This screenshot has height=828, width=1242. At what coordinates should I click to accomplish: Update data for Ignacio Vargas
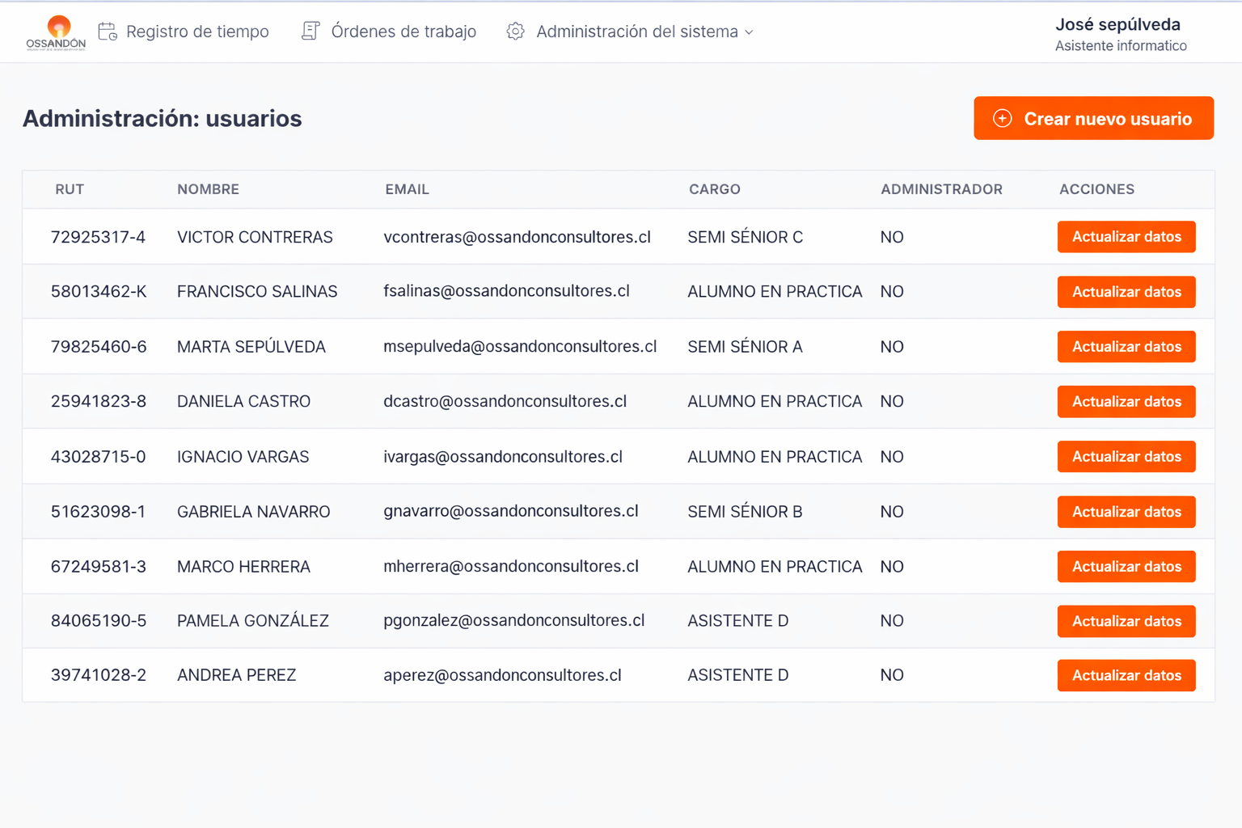1126,457
